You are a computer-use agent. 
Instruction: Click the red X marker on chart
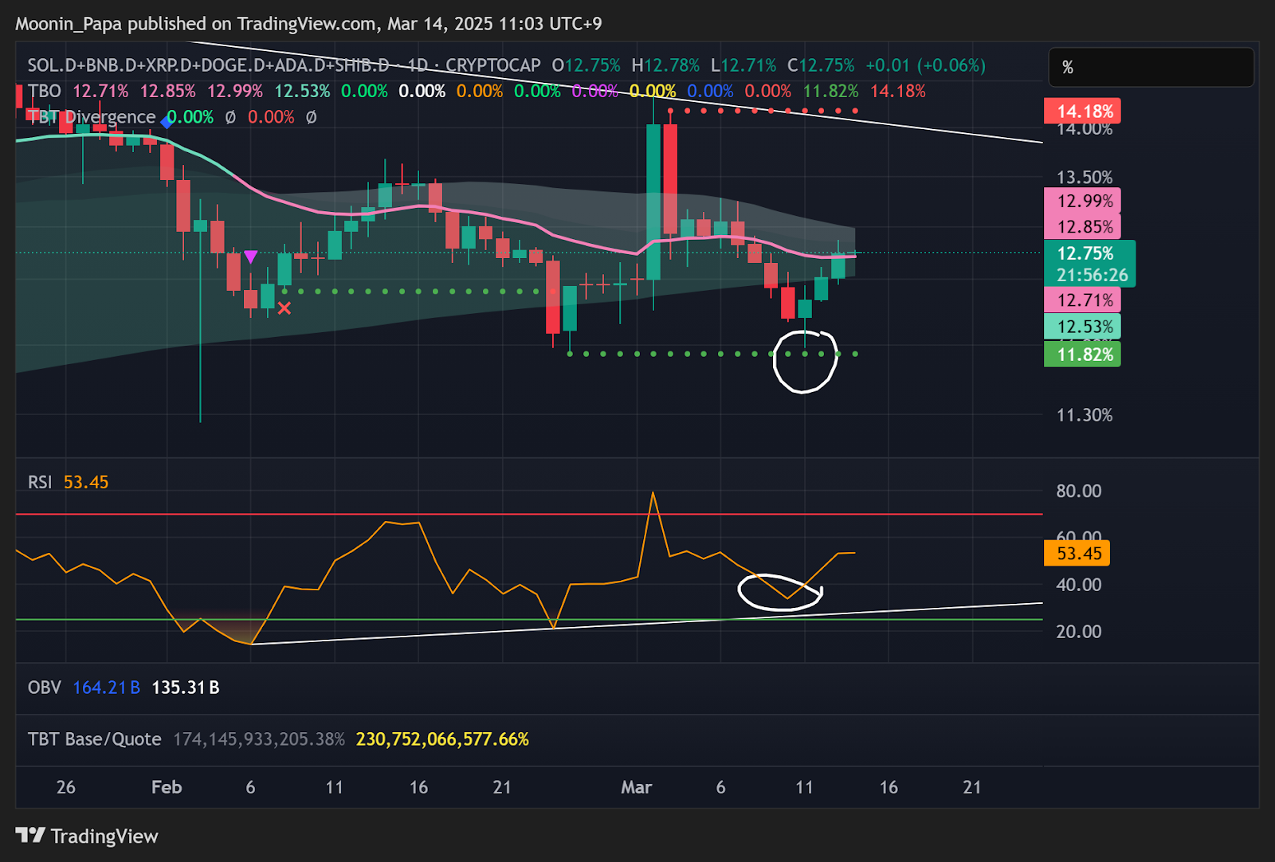point(284,308)
